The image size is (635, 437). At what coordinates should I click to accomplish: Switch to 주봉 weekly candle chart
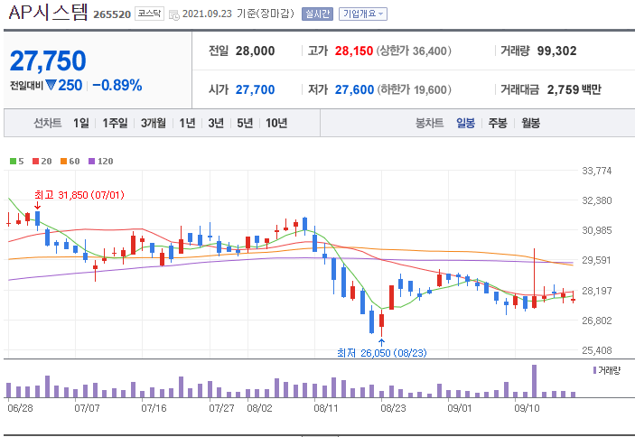tap(498, 123)
